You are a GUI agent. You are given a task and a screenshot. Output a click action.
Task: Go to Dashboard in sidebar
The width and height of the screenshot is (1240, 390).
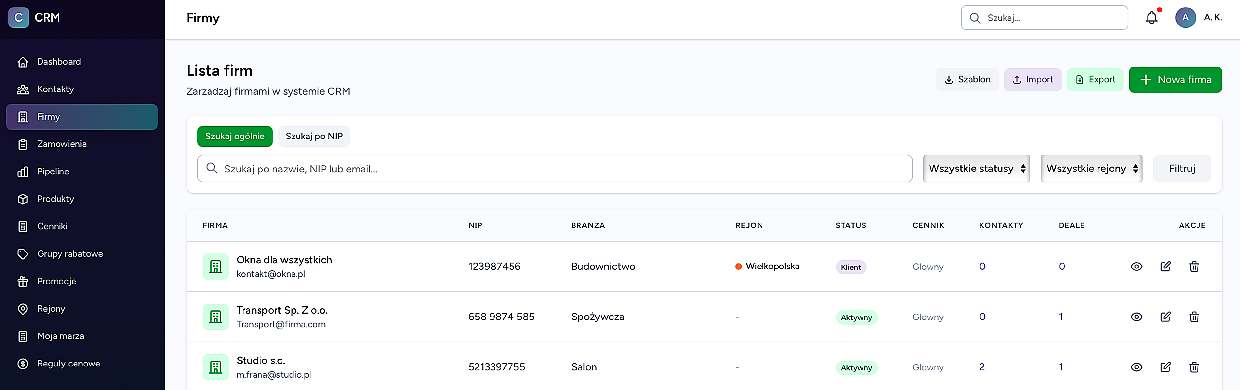pyautogui.click(x=81, y=62)
